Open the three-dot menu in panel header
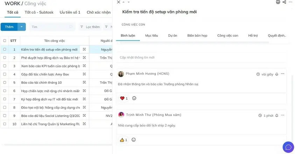This screenshot has width=295, height=154. (x=290, y=2)
